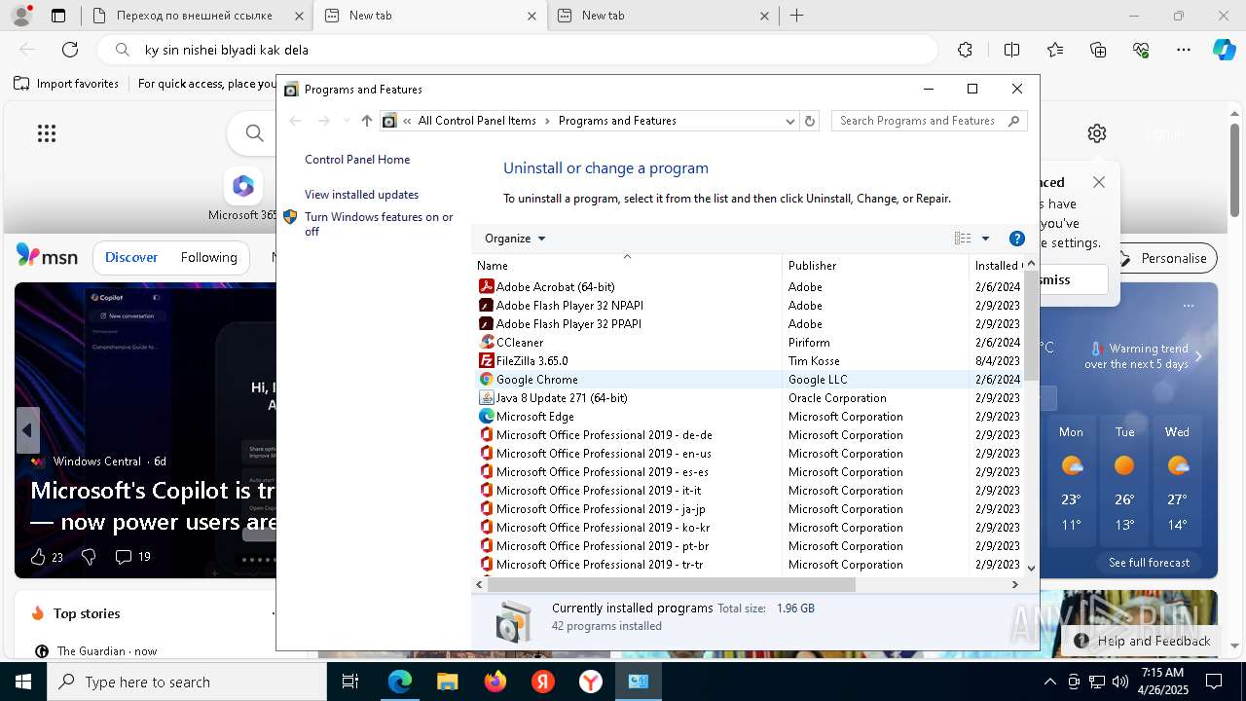Open the view options dropdown arrow
This screenshot has height=701, width=1246.
point(985,239)
